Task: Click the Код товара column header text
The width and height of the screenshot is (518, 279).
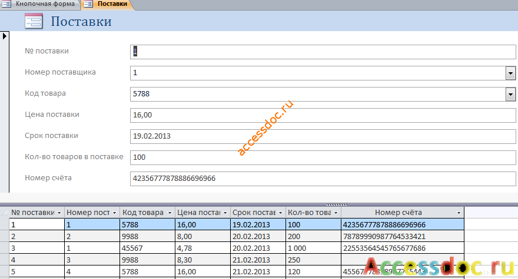Action: [x=143, y=213]
